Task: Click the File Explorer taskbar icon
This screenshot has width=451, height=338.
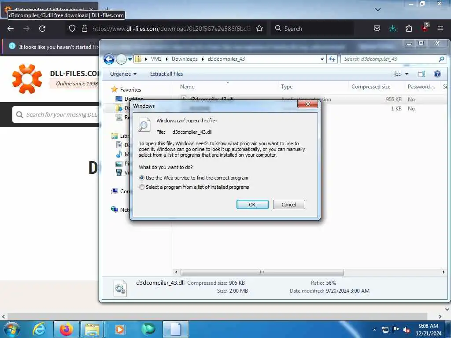Action: click(x=92, y=329)
